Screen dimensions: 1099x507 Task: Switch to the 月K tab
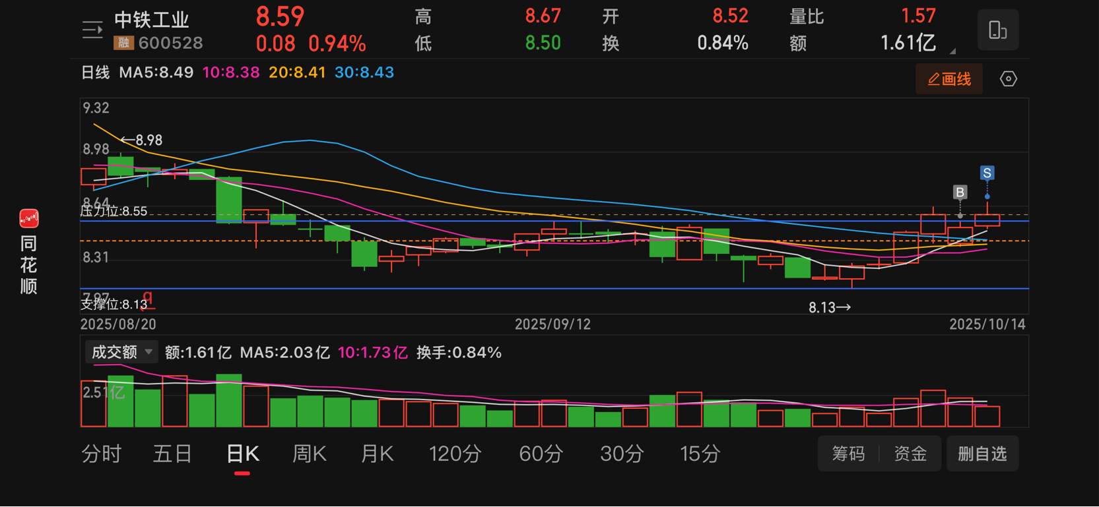tap(377, 454)
